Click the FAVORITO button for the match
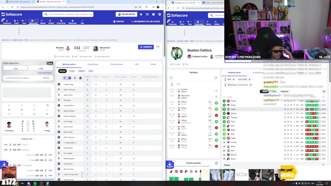This screenshot has width=331, height=186. pyautogui.click(x=146, y=47)
